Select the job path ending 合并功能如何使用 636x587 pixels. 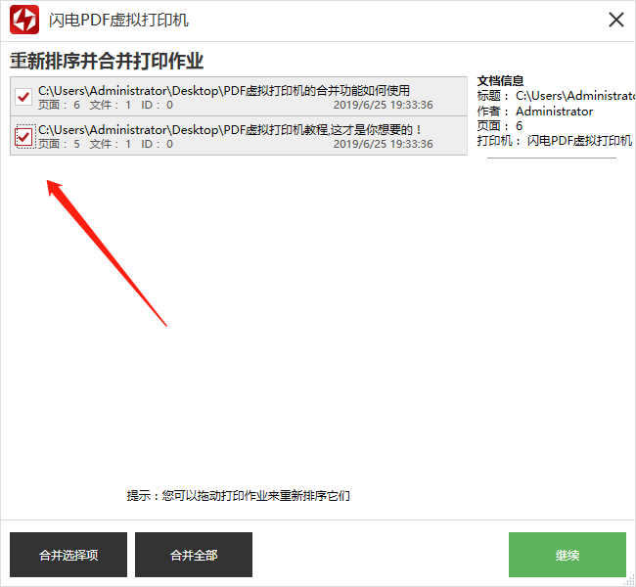[x=224, y=90]
